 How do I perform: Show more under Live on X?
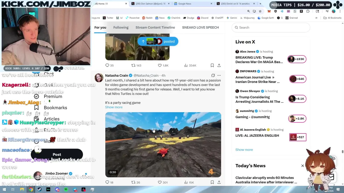pyautogui.click(x=244, y=150)
